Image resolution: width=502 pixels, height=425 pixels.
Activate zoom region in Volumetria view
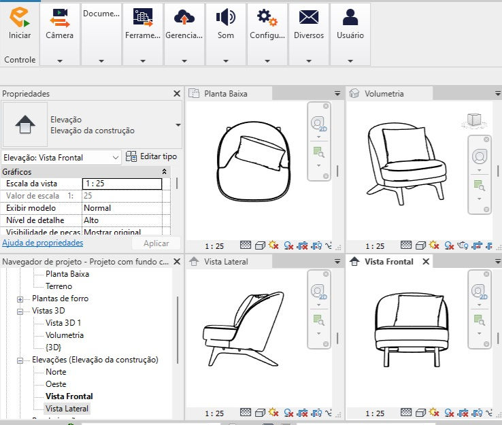(480, 185)
